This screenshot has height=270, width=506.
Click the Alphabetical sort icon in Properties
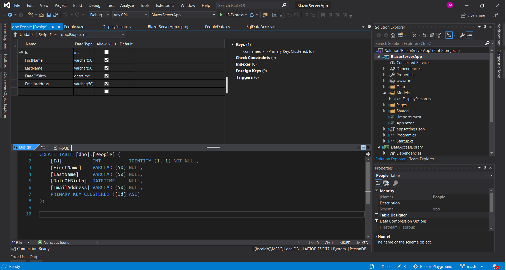386,183
